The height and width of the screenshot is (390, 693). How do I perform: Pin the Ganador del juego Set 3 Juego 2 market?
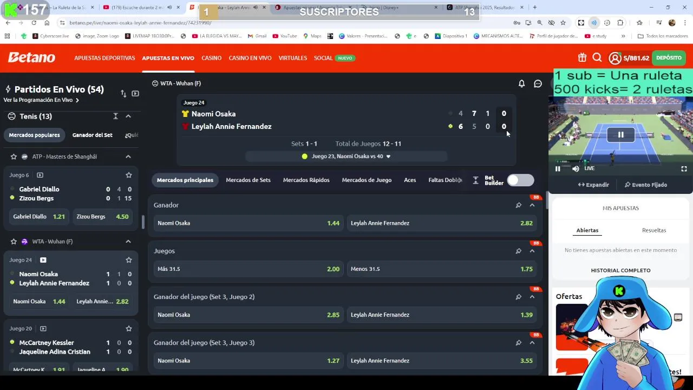click(x=518, y=297)
